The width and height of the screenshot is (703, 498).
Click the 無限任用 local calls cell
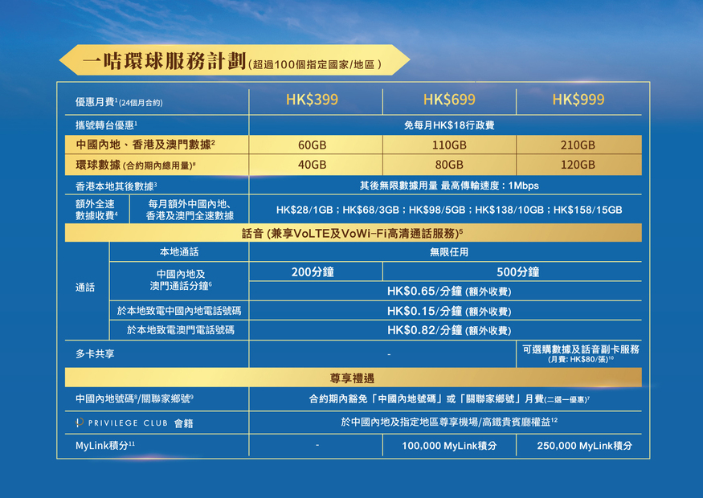(x=448, y=252)
